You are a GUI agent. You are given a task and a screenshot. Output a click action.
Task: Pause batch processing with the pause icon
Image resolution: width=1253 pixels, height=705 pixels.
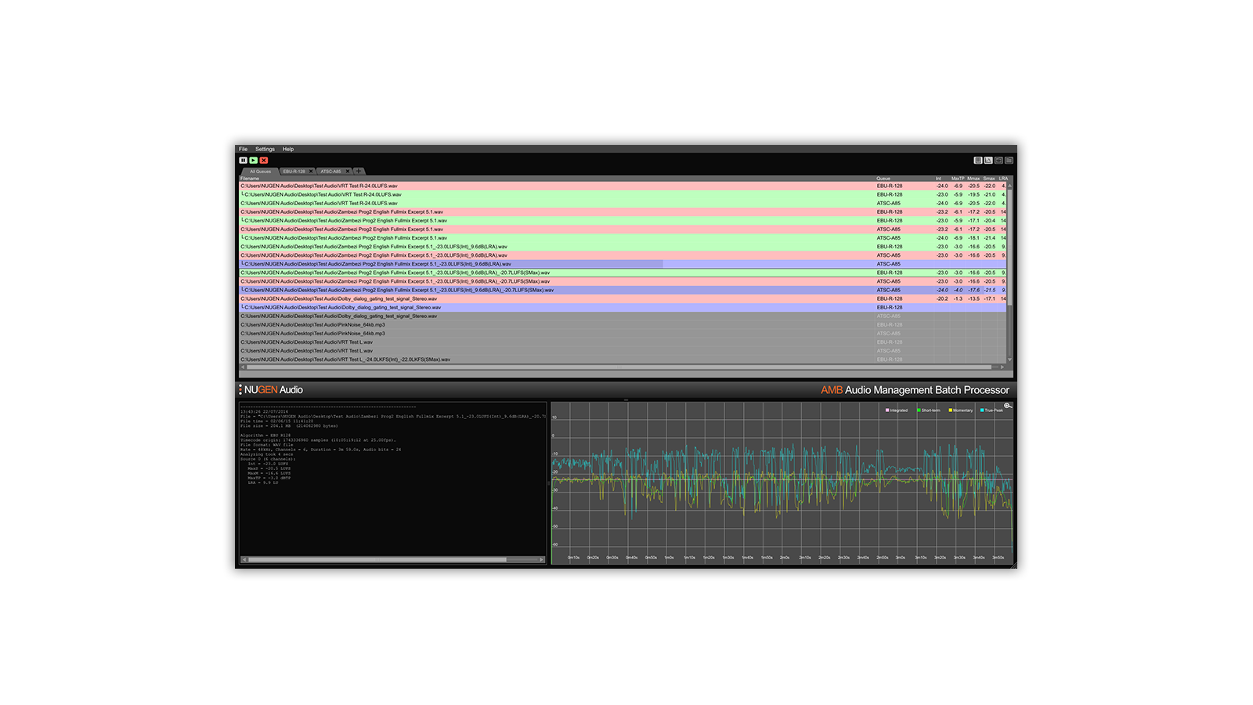tap(244, 160)
